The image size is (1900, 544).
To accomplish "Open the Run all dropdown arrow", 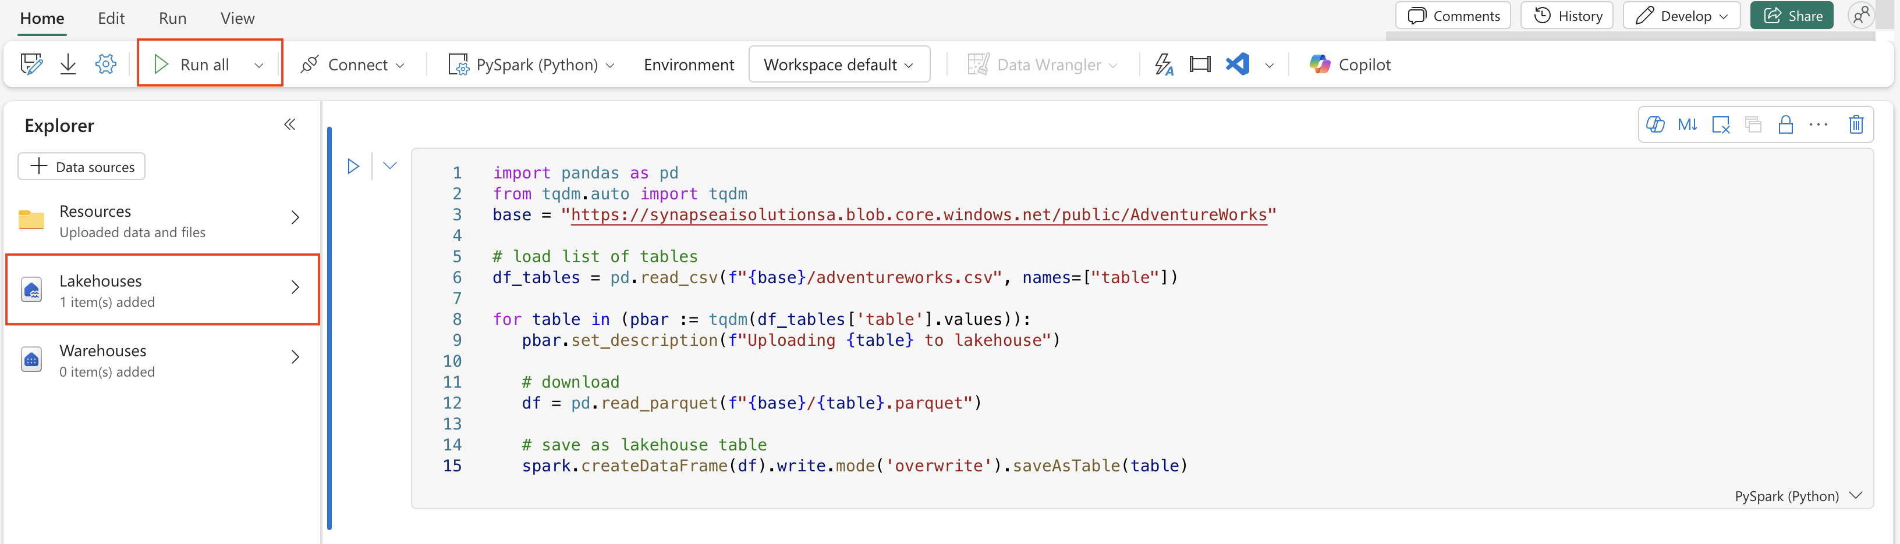I will click(x=259, y=65).
